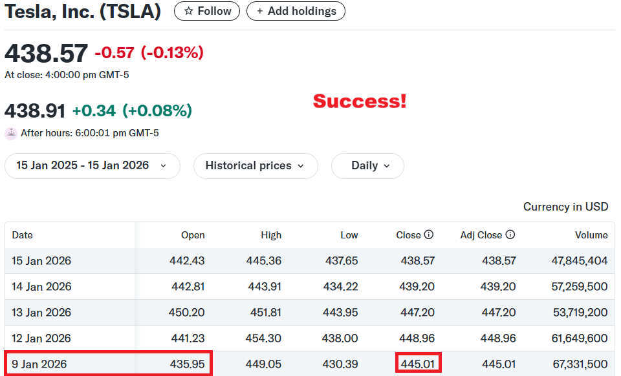This screenshot has height=376, width=621.
Task: Click the 445.01 close value for 9 Jan
Action: coord(418,364)
